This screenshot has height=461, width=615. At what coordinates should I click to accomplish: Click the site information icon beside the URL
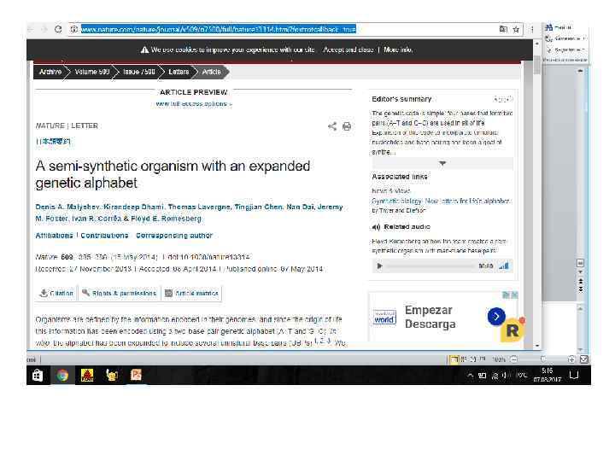pos(73,29)
